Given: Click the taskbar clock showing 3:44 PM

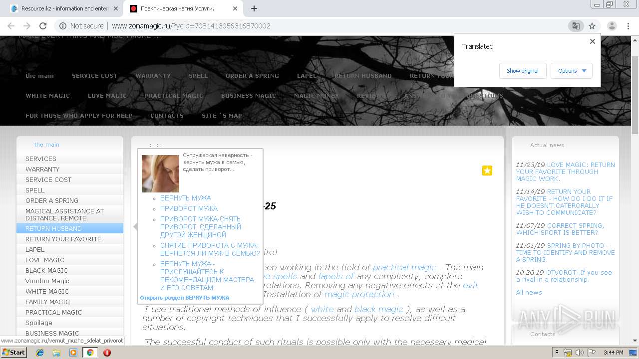Looking at the screenshot, I should click(x=613, y=353).
